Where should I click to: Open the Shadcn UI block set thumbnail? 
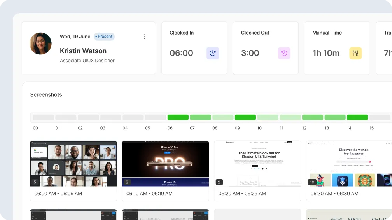pos(257,163)
